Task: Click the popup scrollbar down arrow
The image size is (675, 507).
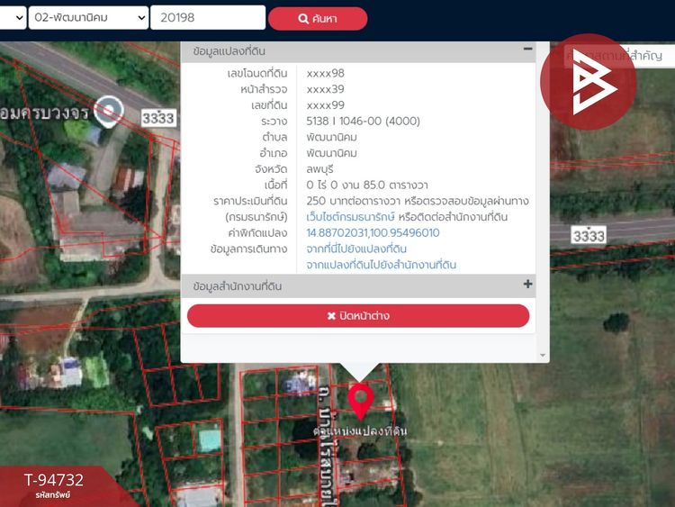Action: coord(542,356)
